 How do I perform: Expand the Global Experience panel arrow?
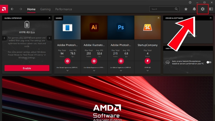49,18
